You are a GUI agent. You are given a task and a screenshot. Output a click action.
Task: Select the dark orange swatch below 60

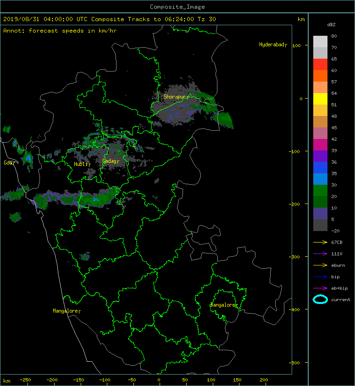point(320,76)
